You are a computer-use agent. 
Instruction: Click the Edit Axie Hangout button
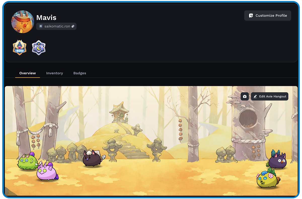point(270,96)
